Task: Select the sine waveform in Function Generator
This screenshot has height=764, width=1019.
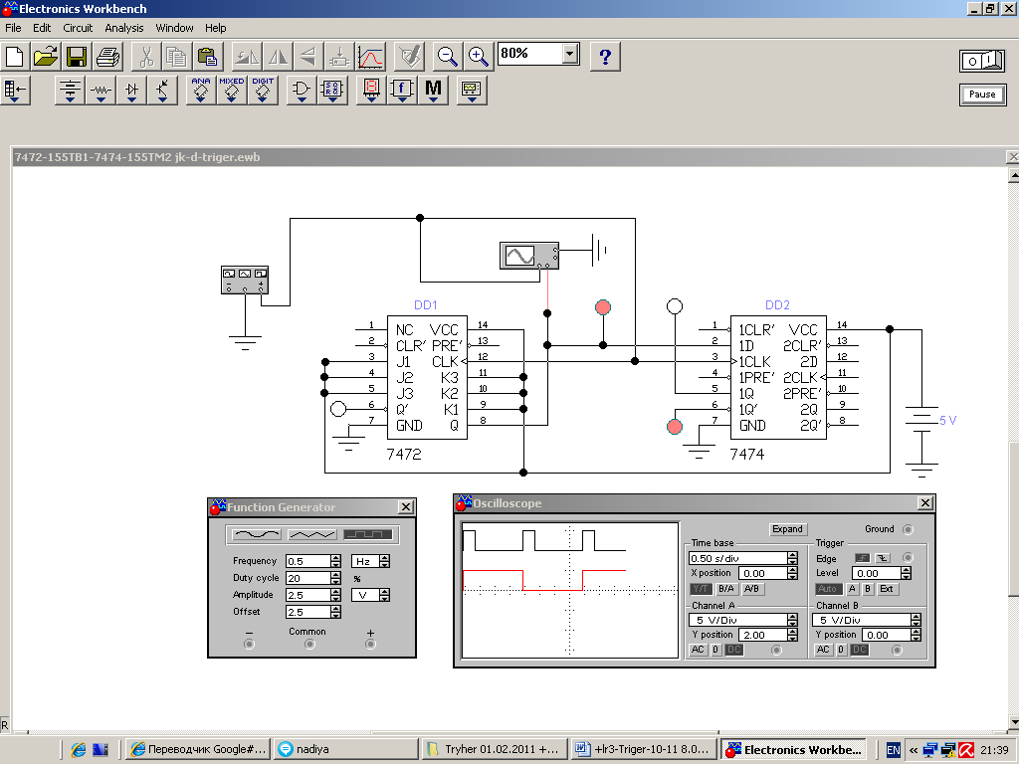Action: click(257, 534)
